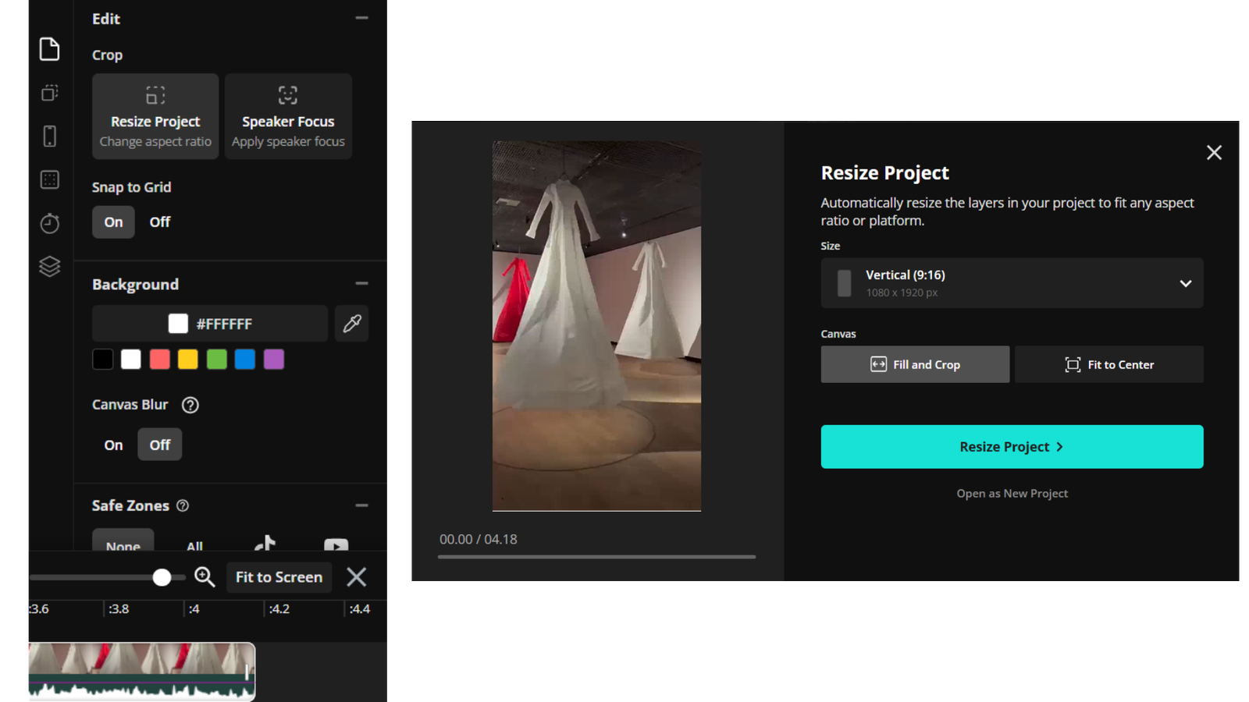
Task: Open the Vertical (9:16) size dropdown
Action: pyautogui.click(x=1012, y=283)
